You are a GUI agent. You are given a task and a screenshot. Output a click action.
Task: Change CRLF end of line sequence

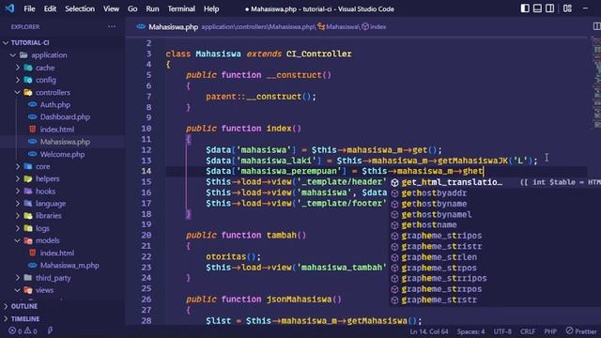pos(528,331)
